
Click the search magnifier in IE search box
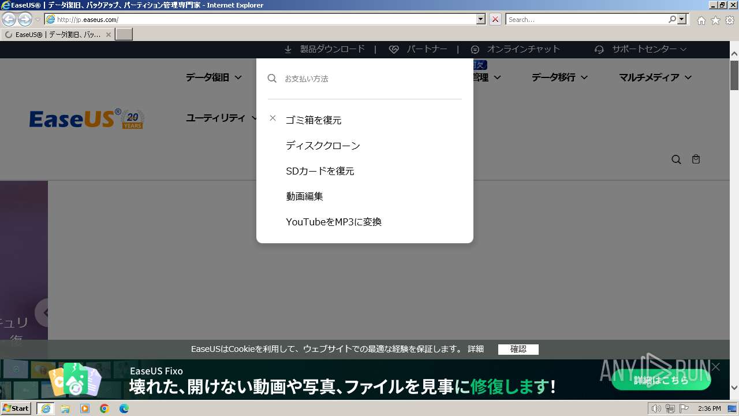pyautogui.click(x=672, y=20)
